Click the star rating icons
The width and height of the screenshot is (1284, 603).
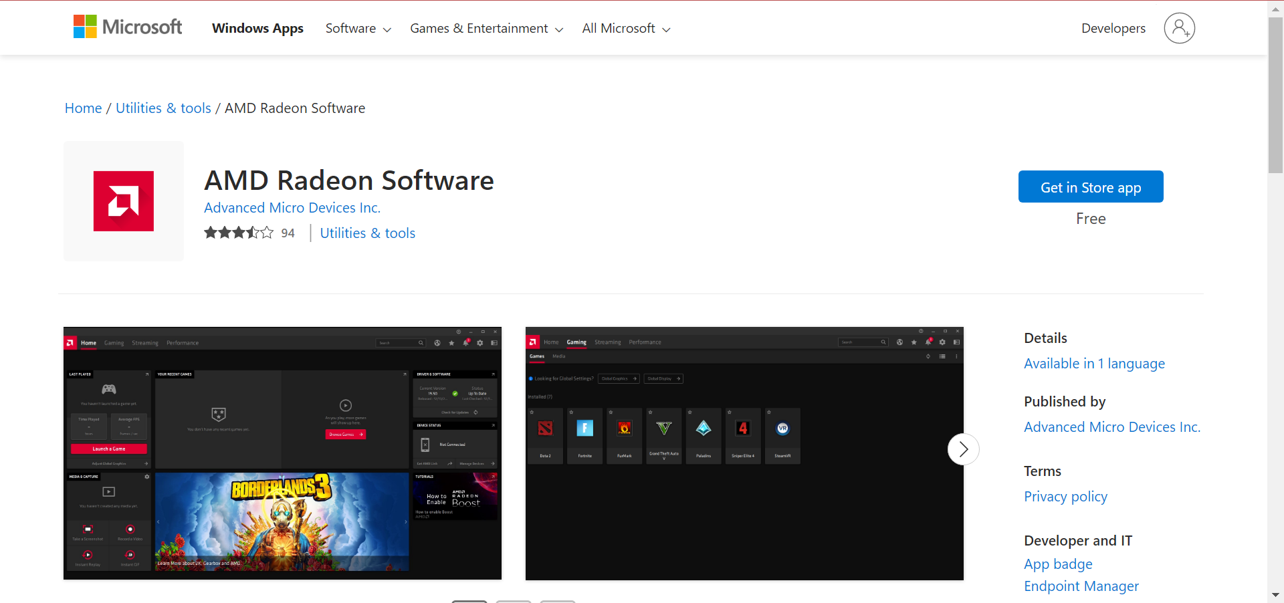(239, 233)
